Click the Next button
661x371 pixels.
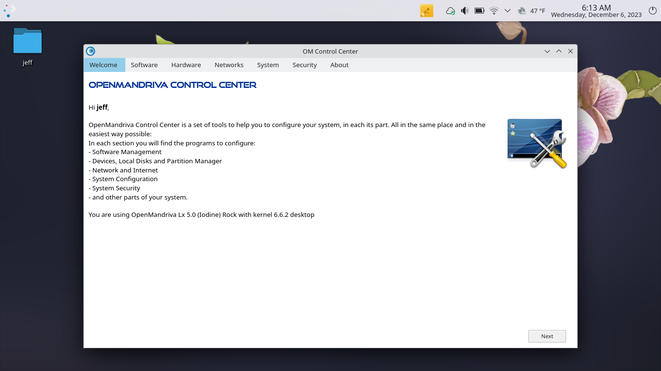pyautogui.click(x=547, y=336)
